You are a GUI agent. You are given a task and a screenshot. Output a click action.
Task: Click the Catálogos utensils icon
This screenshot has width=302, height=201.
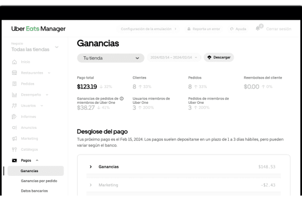click(x=14, y=150)
